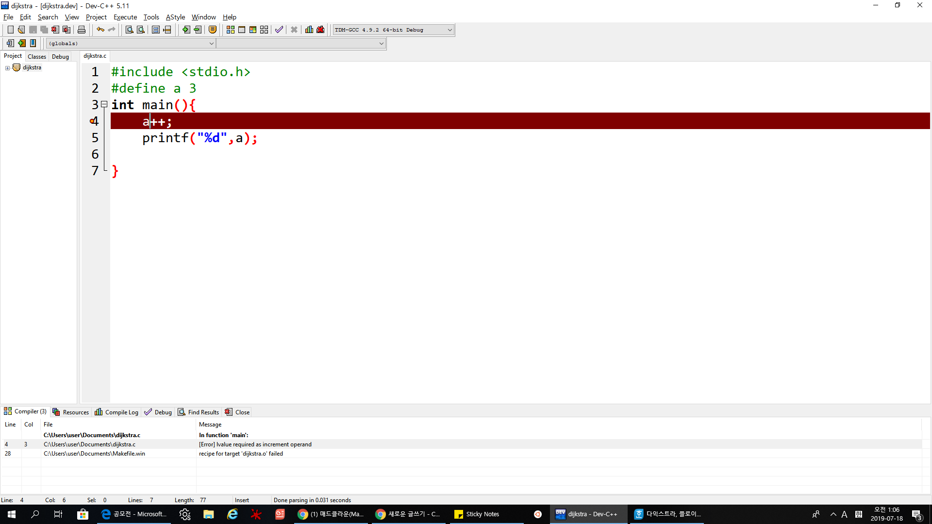Start debugging with the checkmark icon
The height and width of the screenshot is (524, 932).
tap(279, 30)
